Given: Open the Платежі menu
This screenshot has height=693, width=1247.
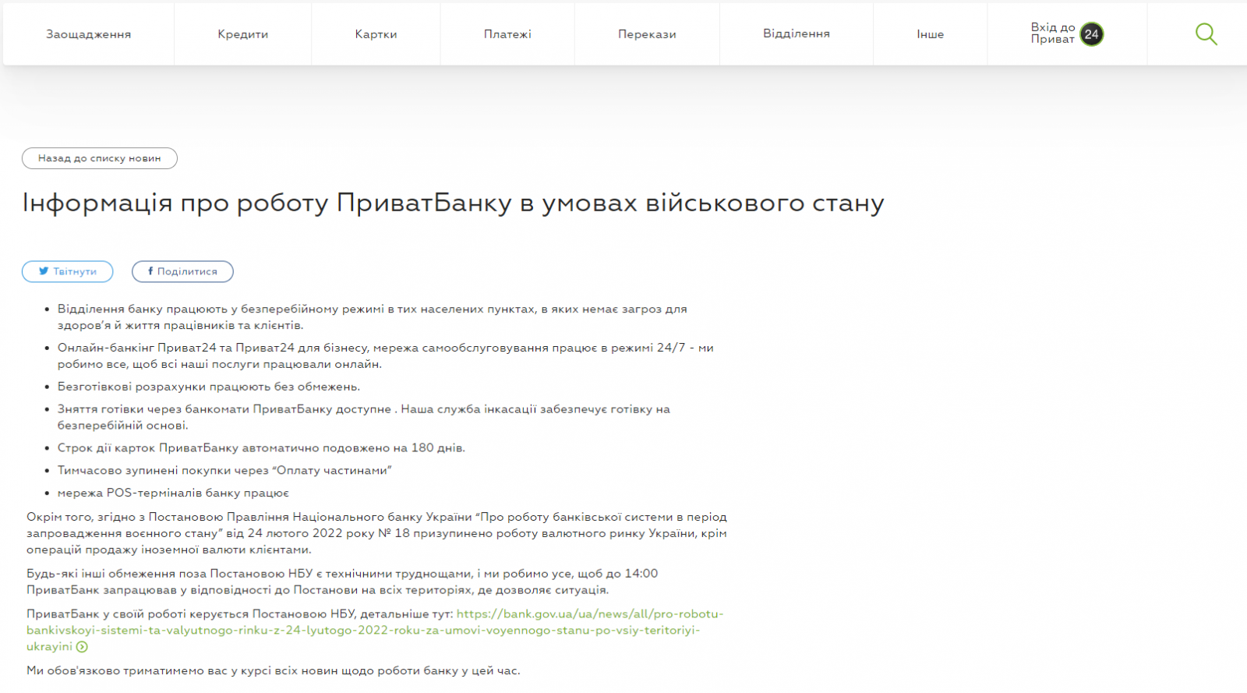Looking at the screenshot, I should 507,34.
